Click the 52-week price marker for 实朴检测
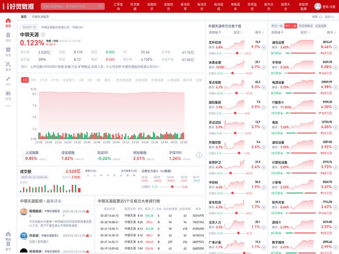 237,53
